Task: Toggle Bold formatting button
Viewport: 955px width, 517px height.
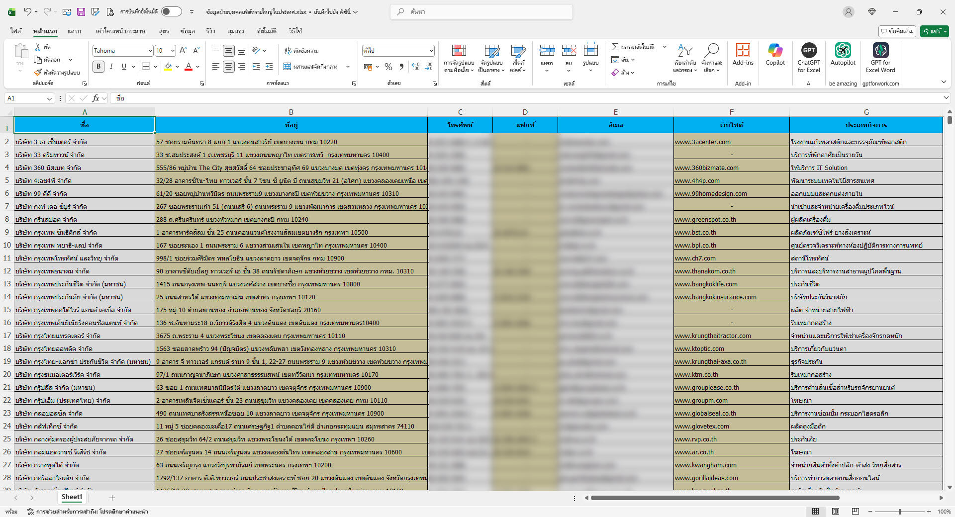Action: coord(98,67)
